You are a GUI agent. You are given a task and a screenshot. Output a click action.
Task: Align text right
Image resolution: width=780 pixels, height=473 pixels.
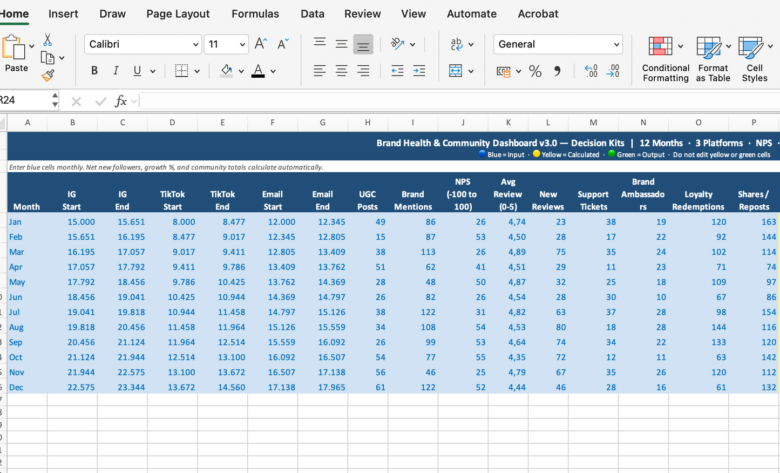[363, 70]
